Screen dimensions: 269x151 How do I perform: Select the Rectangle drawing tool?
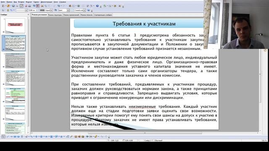click(x=15, y=136)
